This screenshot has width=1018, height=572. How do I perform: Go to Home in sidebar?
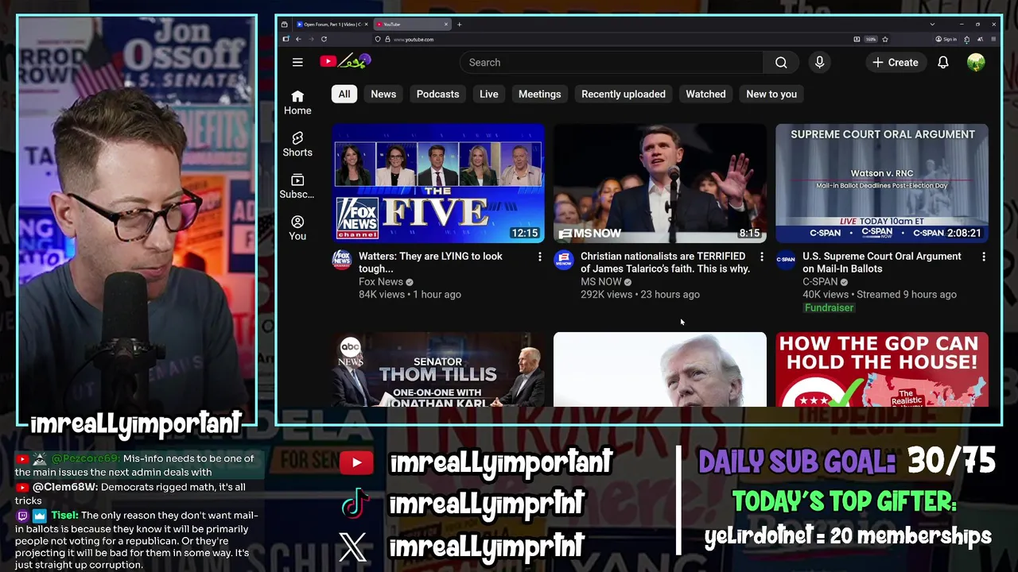click(x=297, y=102)
